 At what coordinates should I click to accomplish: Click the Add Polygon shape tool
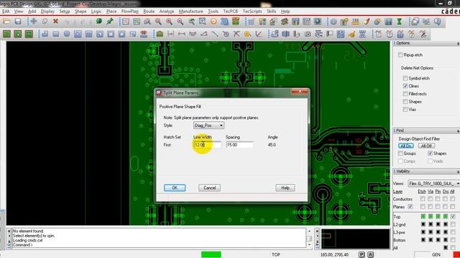[45, 34]
